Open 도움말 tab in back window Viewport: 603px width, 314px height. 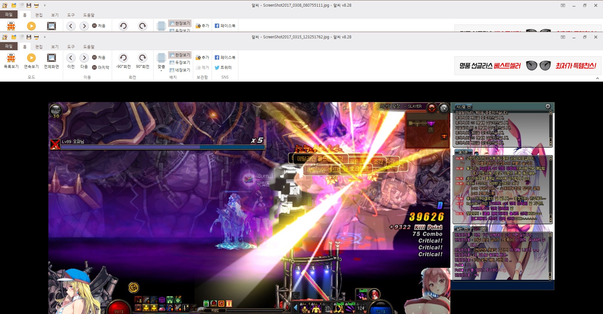point(89,15)
